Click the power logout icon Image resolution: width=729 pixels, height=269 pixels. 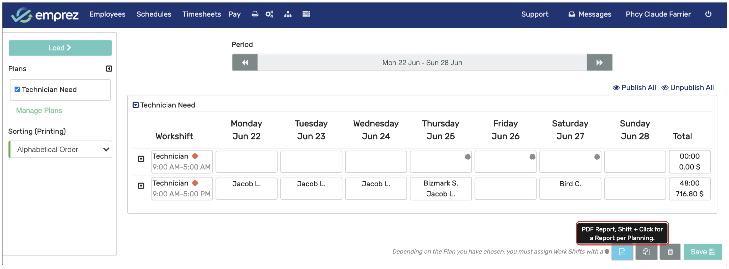(x=708, y=14)
